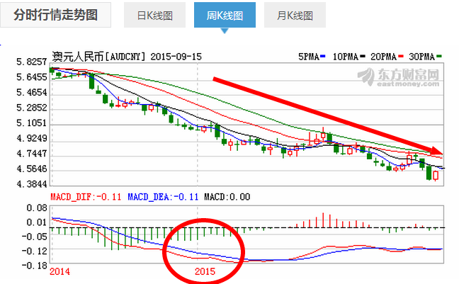Screen dimensions: 459x284
Task: Click the 5.8257 top price axis label
Action: tap(30, 62)
